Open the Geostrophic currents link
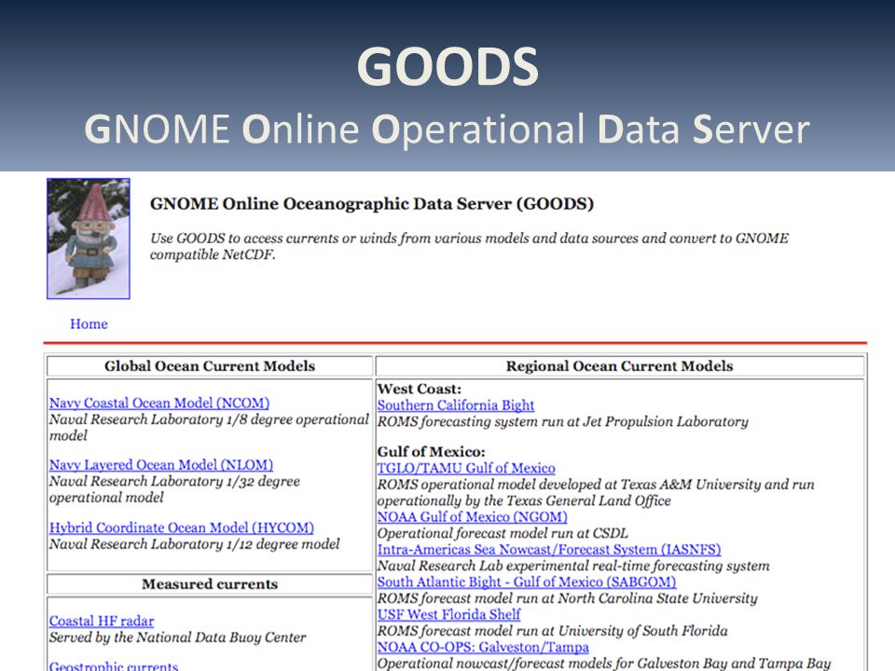The height and width of the screenshot is (671, 895). 114,665
